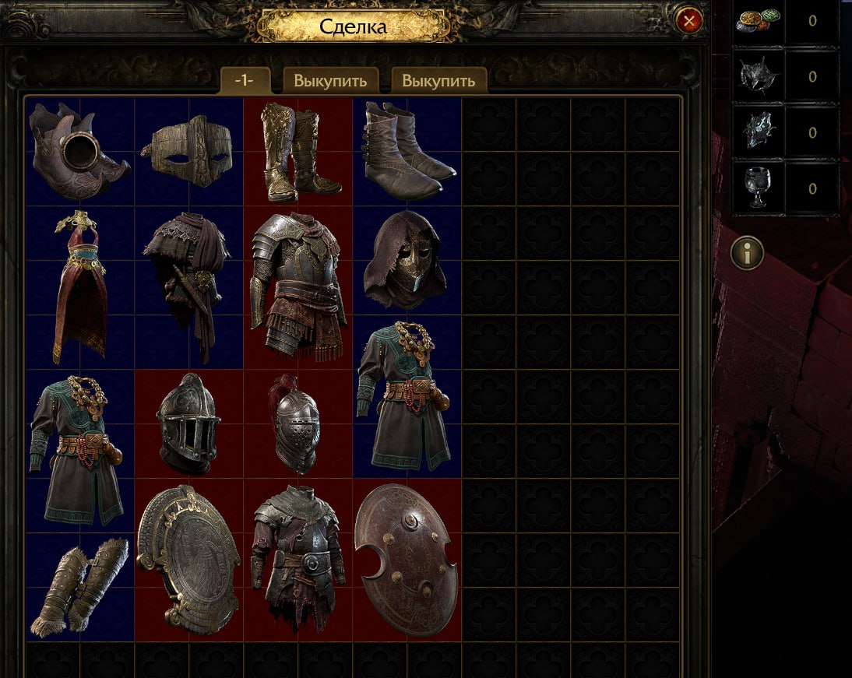Viewport: 852px width, 678px height.
Task: Click the gemstones currency counter icon
Action: point(759,21)
